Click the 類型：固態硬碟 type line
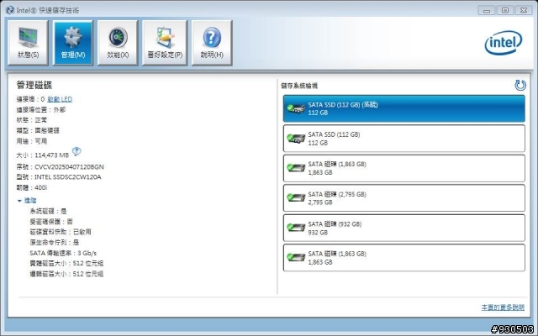The width and height of the screenshot is (538, 336). pyautogui.click(x=38, y=131)
